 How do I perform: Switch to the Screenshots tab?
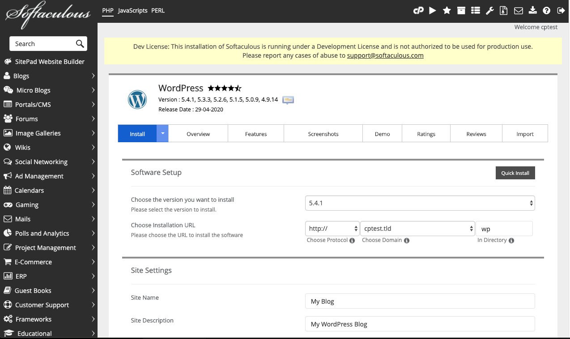323,134
